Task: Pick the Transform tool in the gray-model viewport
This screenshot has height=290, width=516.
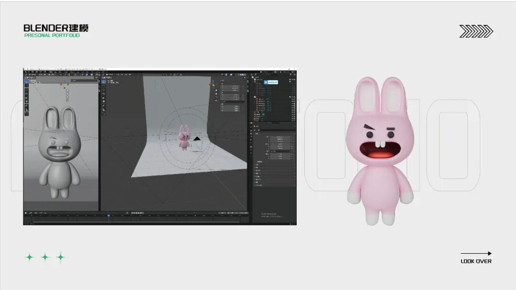Action: [x=27, y=102]
